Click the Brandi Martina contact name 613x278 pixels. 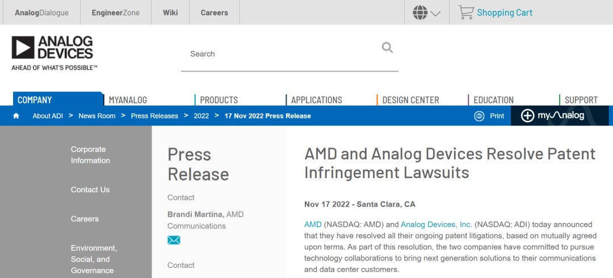pos(196,214)
